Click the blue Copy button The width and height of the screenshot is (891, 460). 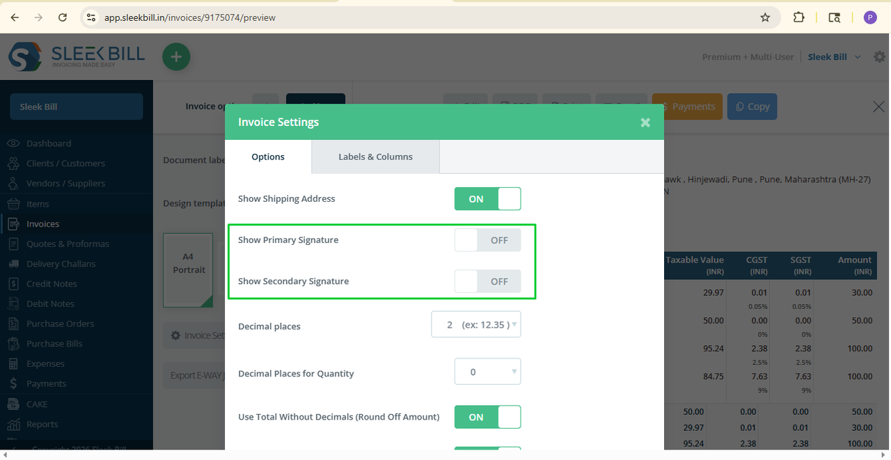pyautogui.click(x=752, y=106)
